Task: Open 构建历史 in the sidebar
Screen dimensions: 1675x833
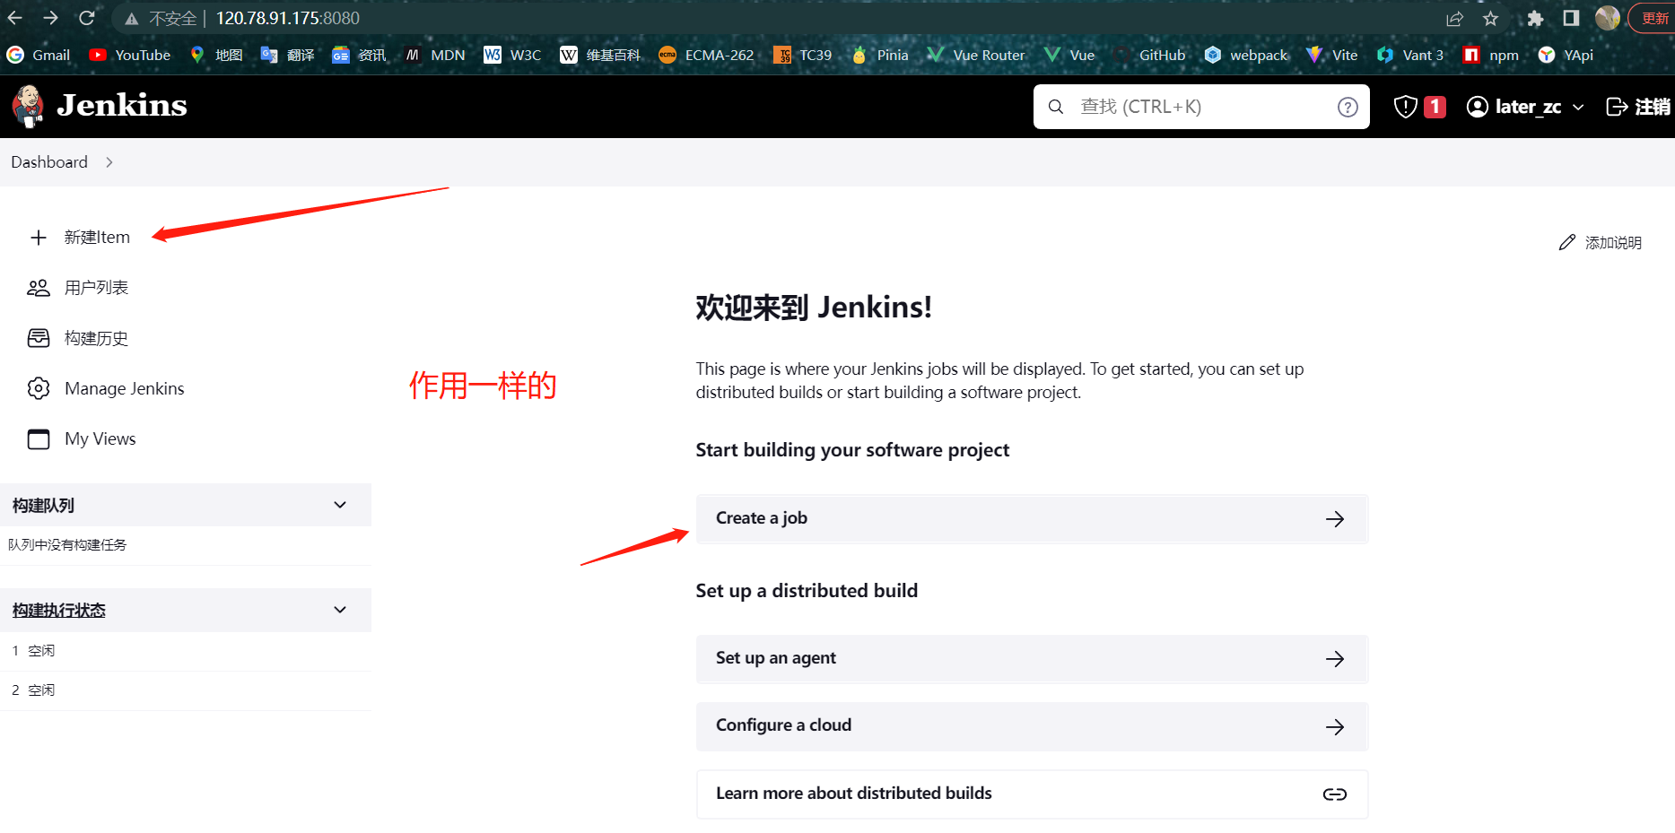Action: 96,338
